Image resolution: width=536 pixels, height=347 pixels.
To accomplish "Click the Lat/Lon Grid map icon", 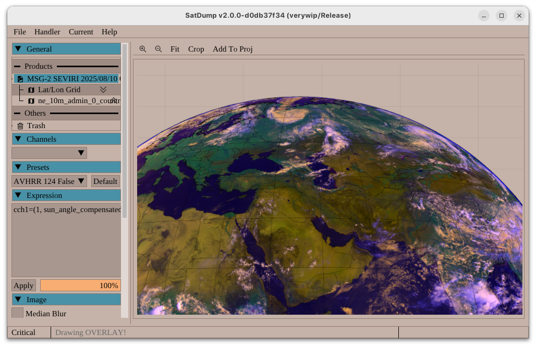I will 31,90.
